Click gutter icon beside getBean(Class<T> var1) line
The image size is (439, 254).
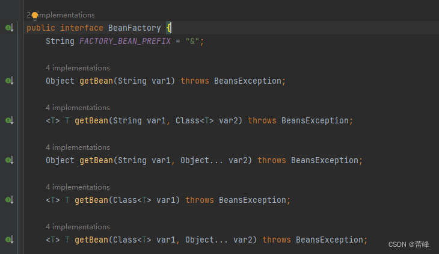[x=10, y=200]
